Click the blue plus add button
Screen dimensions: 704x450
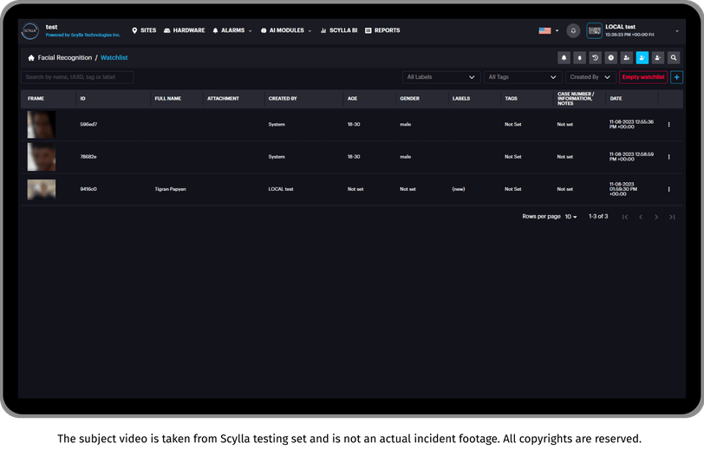[x=676, y=77]
